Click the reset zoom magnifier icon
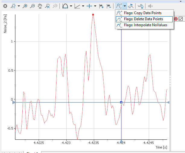Image resolution: width=185 pixels, height=153 pixels. (x=47, y=6)
